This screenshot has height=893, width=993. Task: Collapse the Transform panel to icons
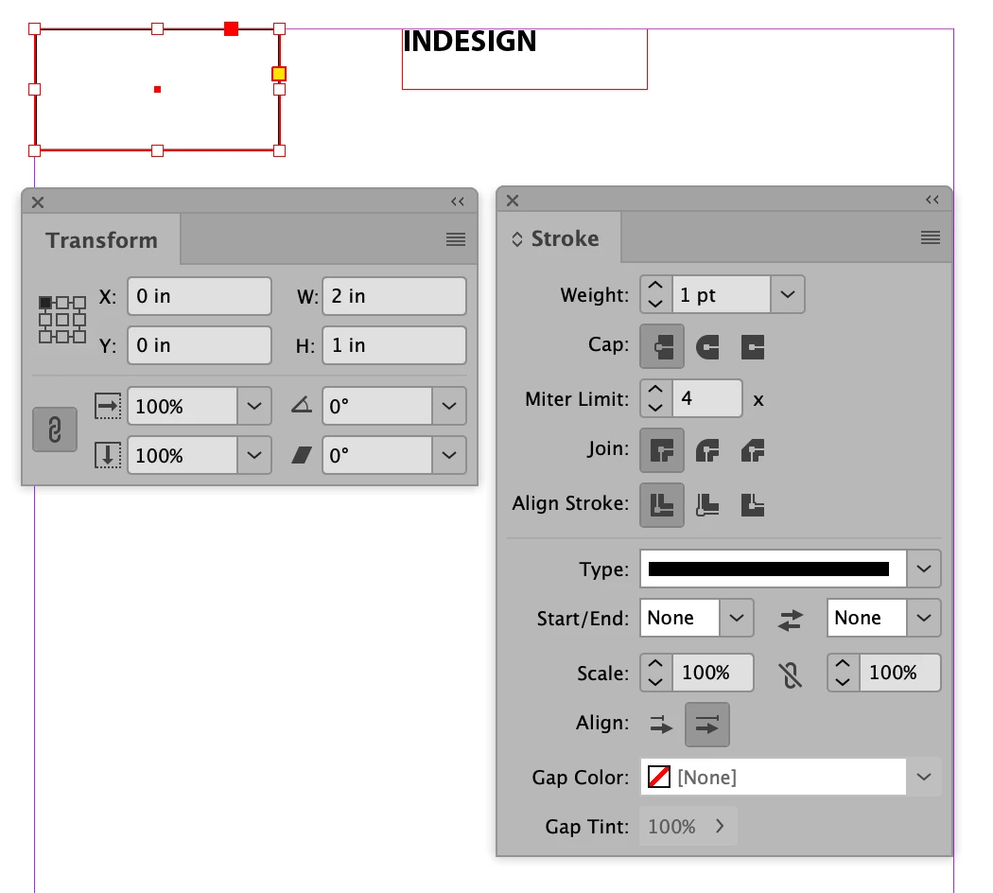click(x=457, y=201)
